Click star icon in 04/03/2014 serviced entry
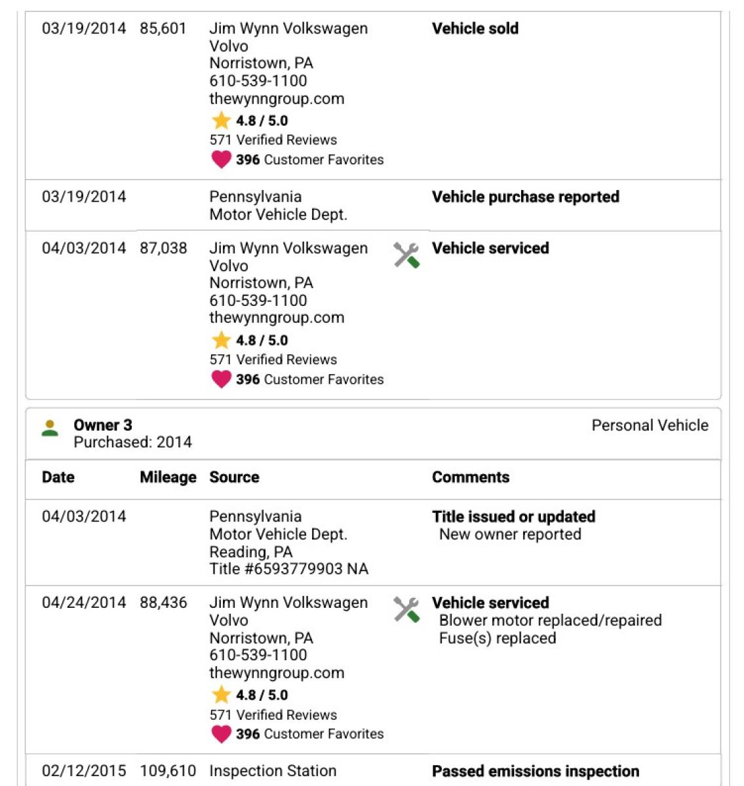Image resolution: width=744 pixels, height=786 pixels. [x=221, y=340]
